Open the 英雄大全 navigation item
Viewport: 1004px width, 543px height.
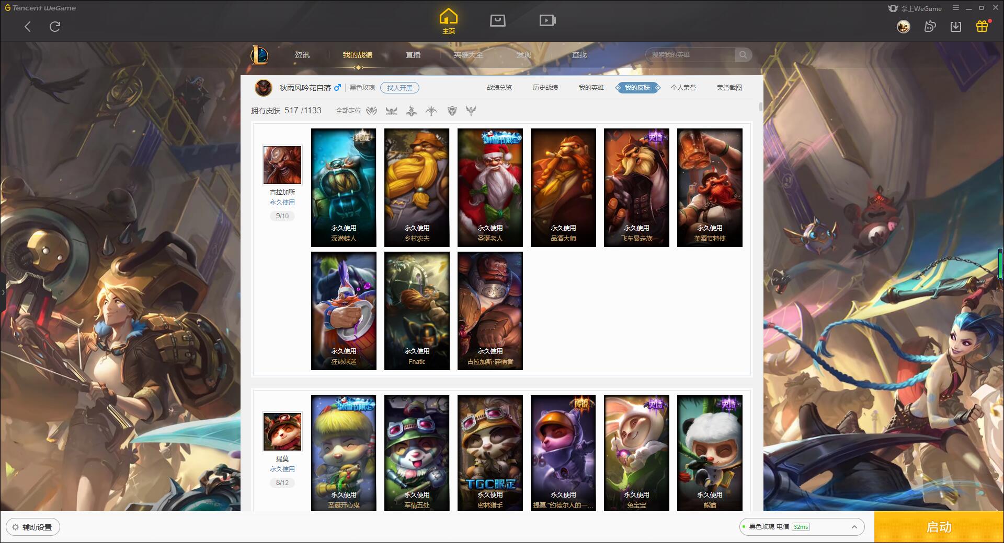click(469, 55)
